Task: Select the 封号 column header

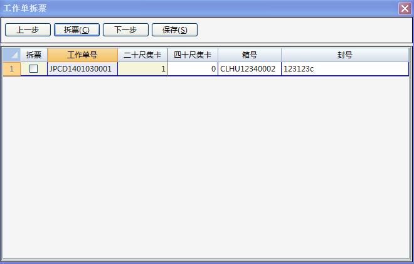Action: [344, 55]
